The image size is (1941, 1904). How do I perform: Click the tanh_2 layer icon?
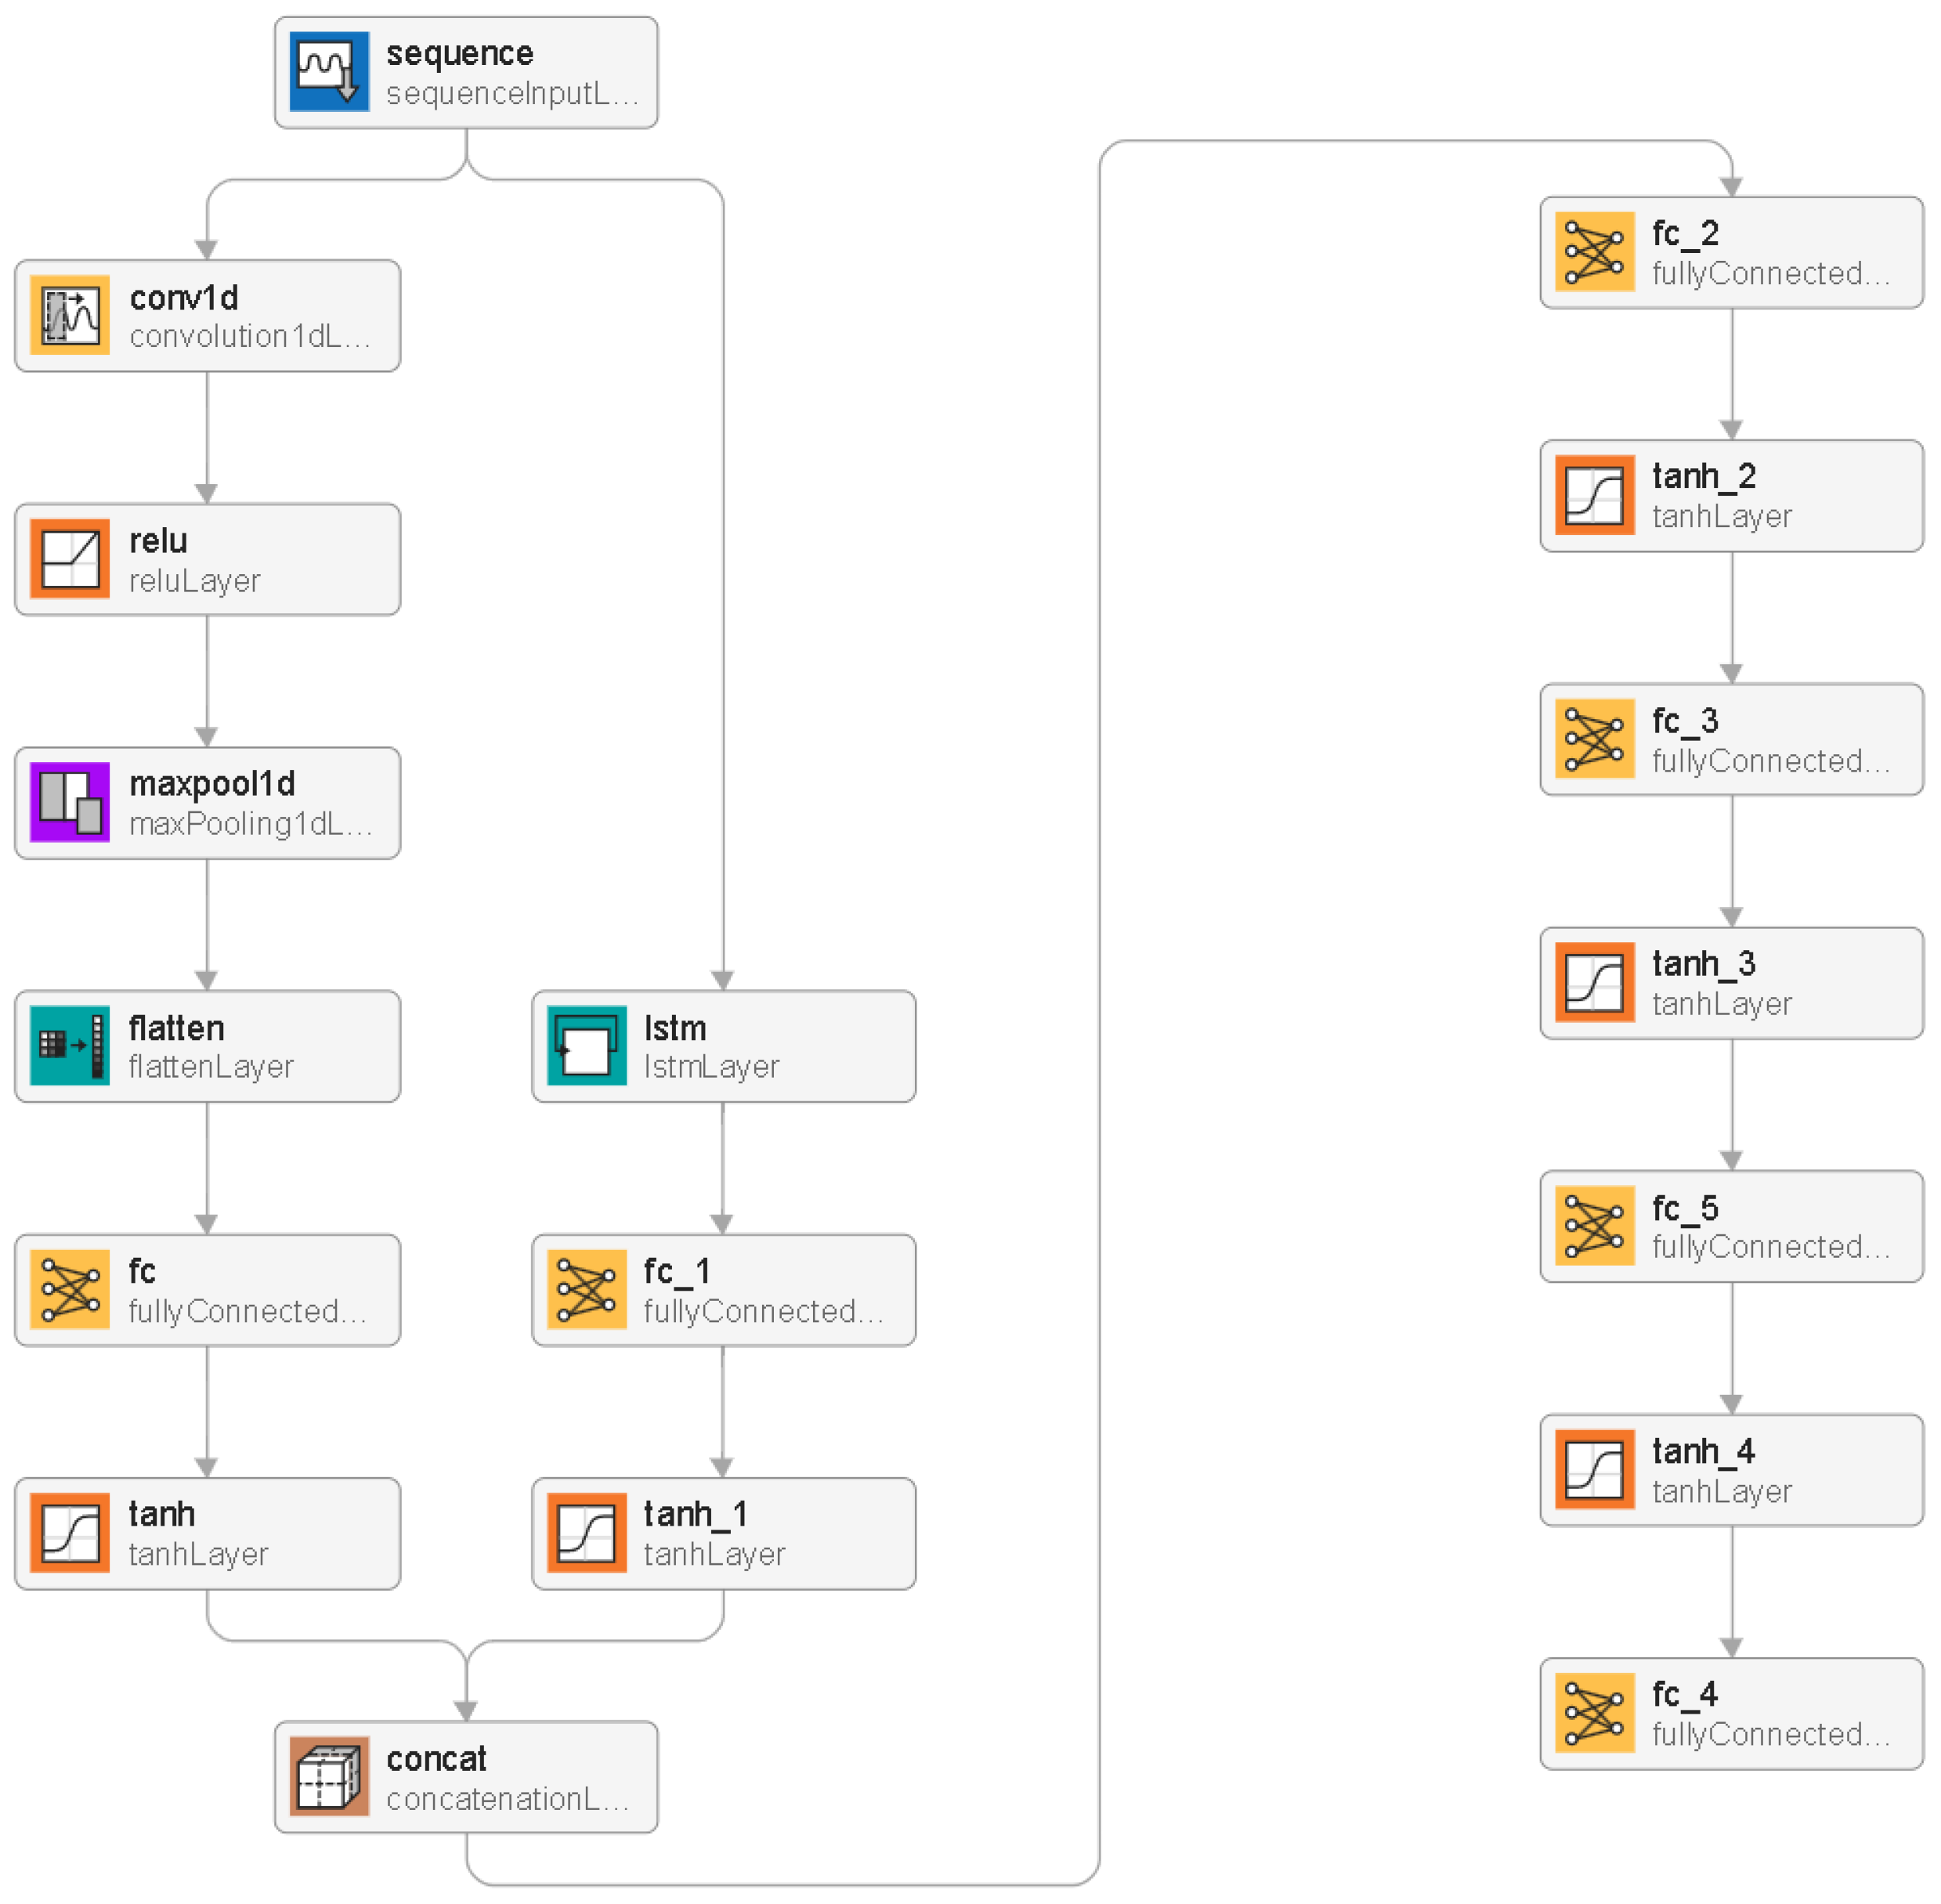click(x=1594, y=496)
